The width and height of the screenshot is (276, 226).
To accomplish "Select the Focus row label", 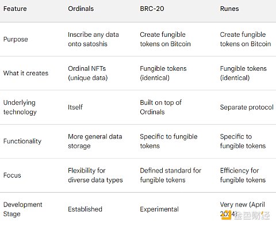I will point(12,175).
